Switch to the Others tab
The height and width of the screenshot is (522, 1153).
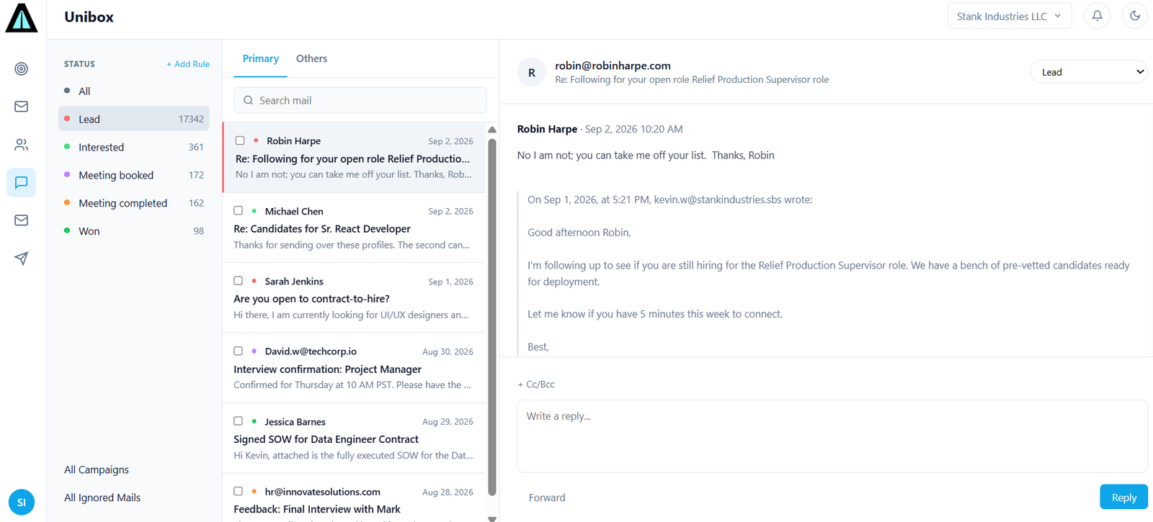click(x=312, y=59)
